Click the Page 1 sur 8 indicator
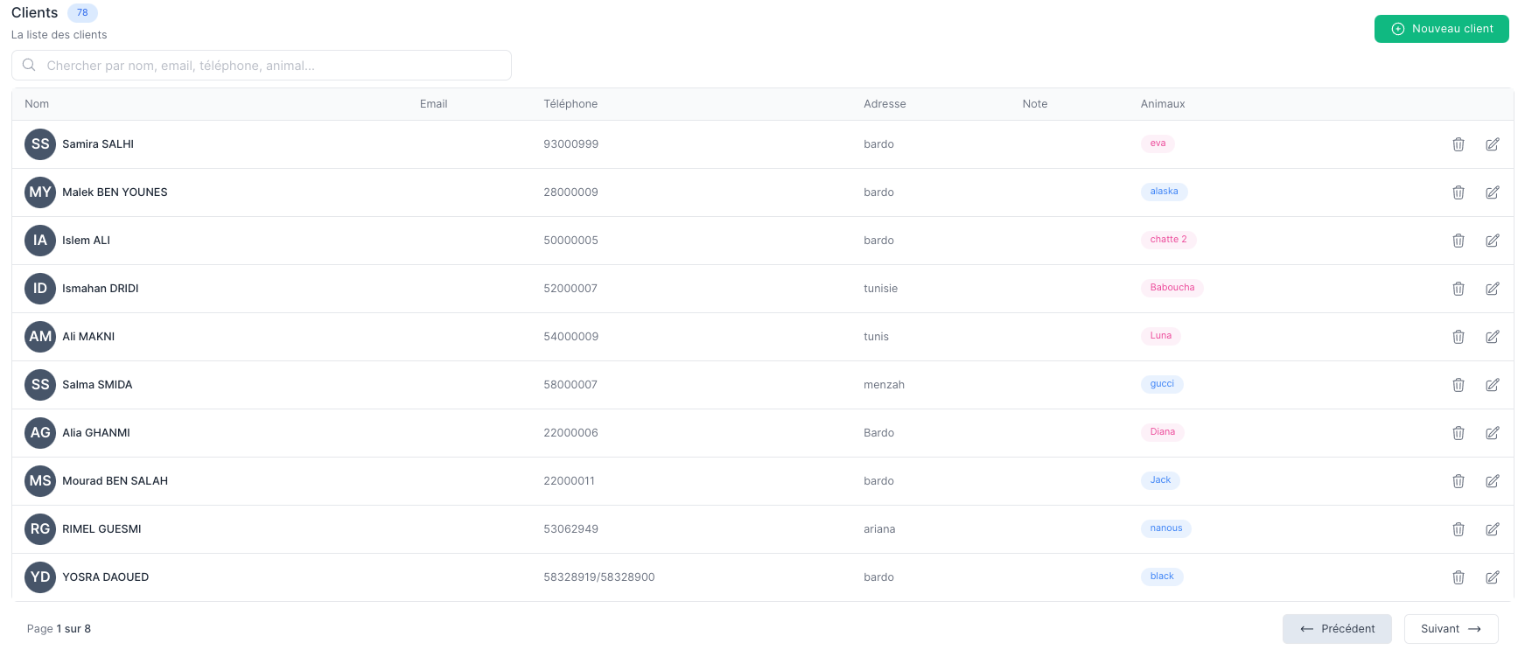The height and width of the screenshot is (650, 1525). coord(59,629)
